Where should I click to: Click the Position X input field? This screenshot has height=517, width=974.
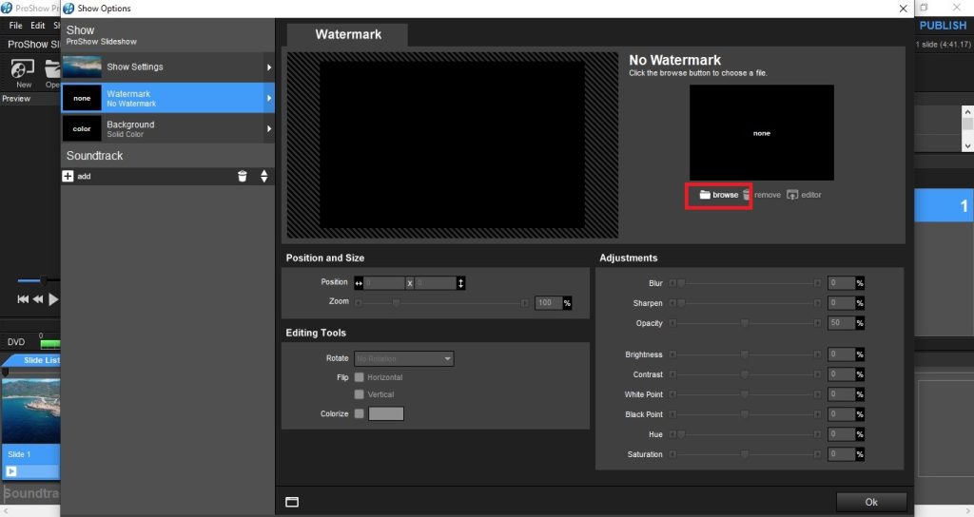pyautogui.click(x=384, y=283)
